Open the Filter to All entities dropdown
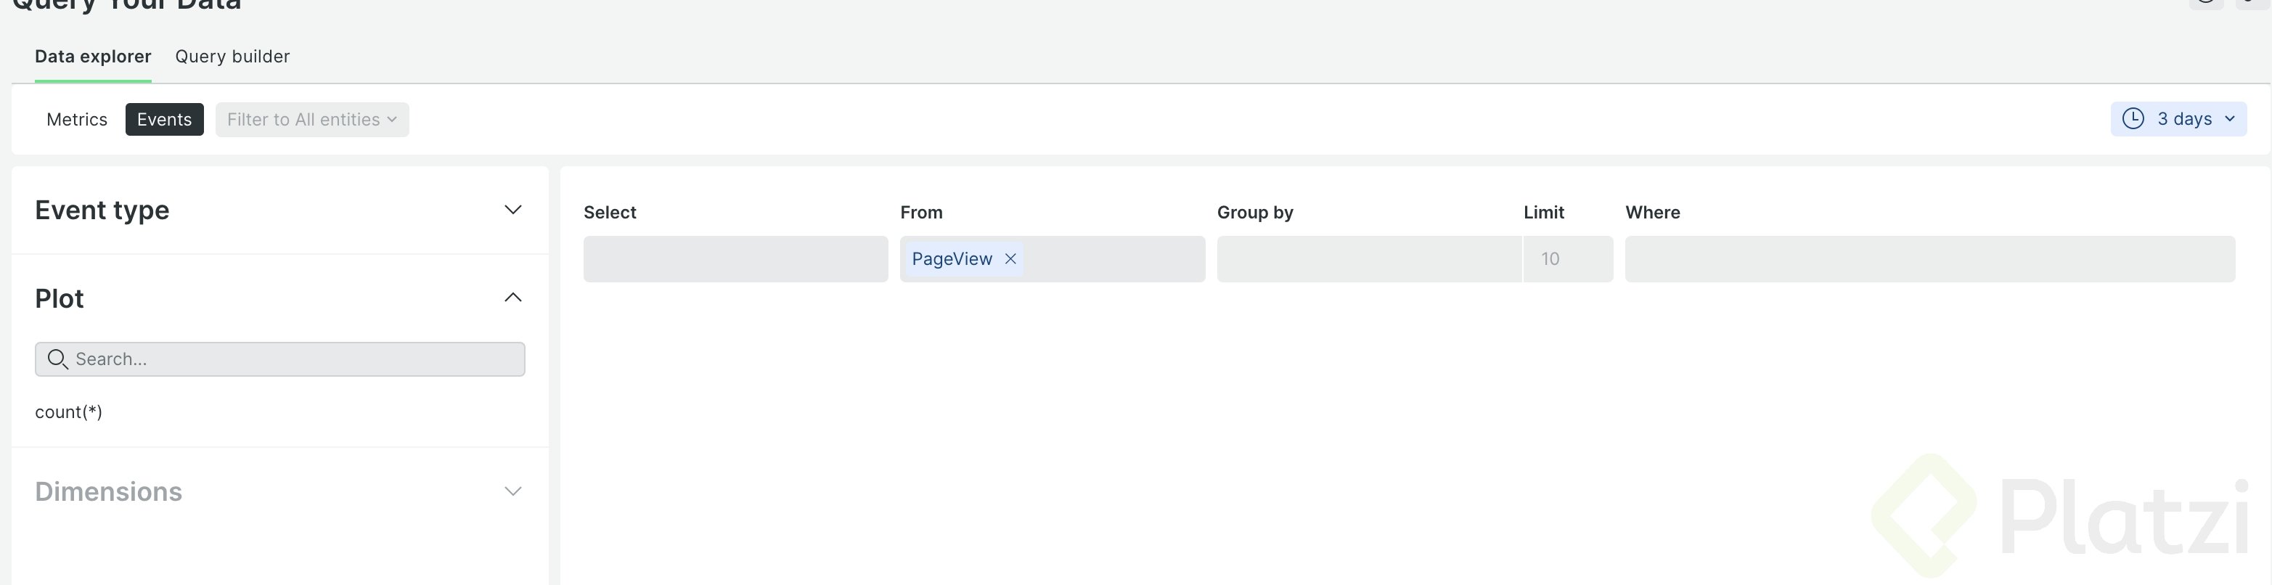 [x=312, y=120]
